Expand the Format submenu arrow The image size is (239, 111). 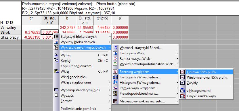[x=110, y=101]
